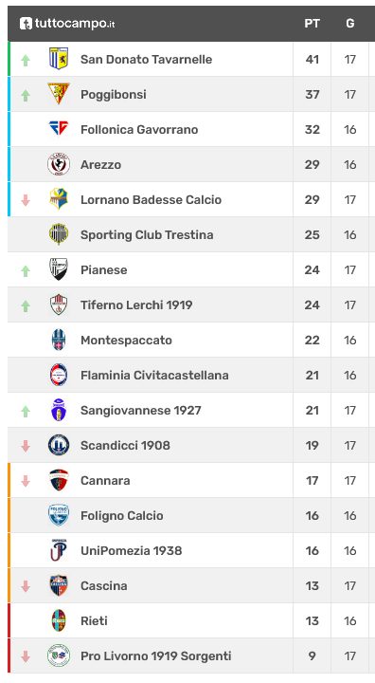Open the Pro Livorno 1919 Sorgenti link
375x683 pixels.
click(155, 655)
